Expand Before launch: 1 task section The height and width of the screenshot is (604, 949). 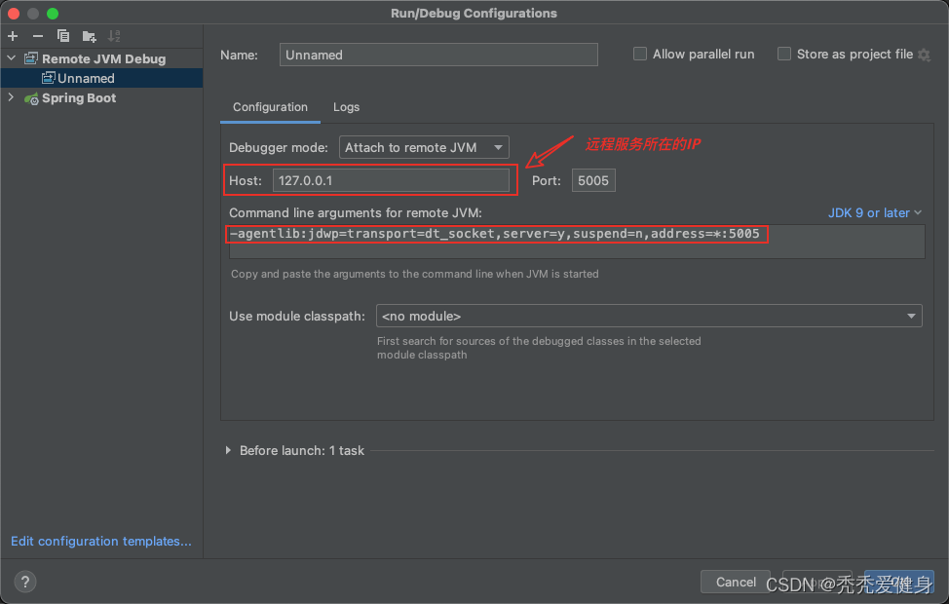228,450
